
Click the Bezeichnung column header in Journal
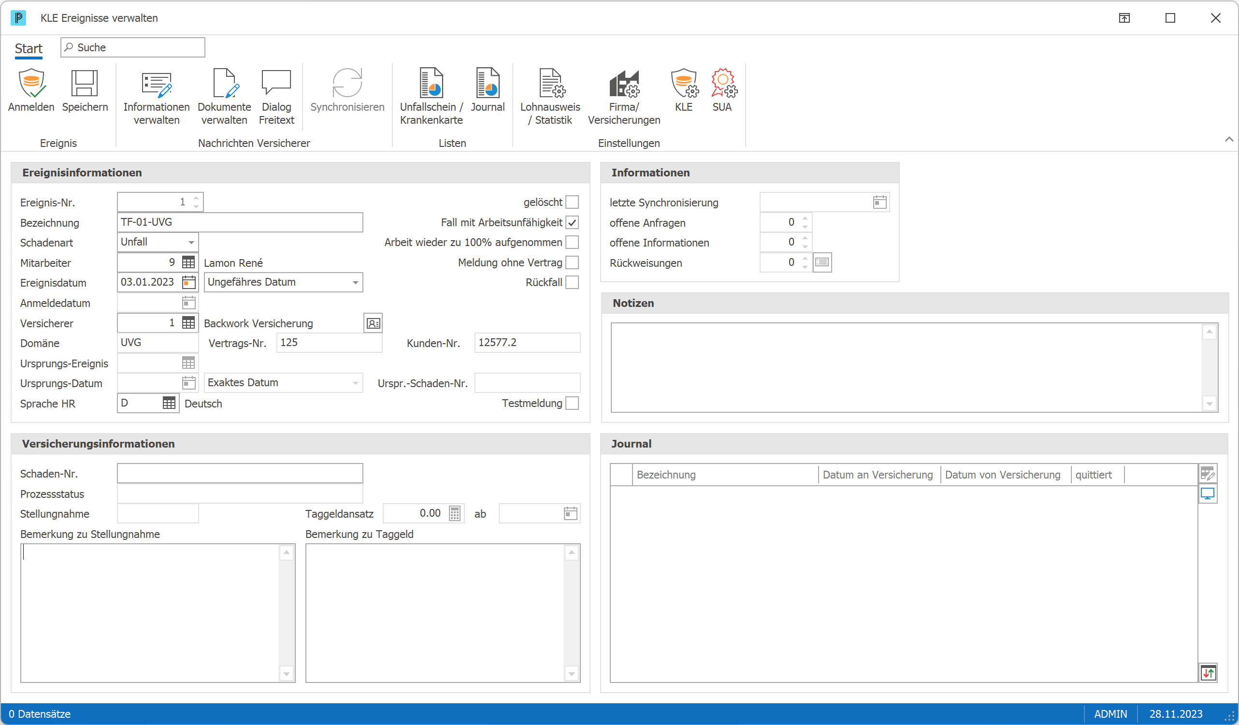pyautogui.click(x=725, y=475)
